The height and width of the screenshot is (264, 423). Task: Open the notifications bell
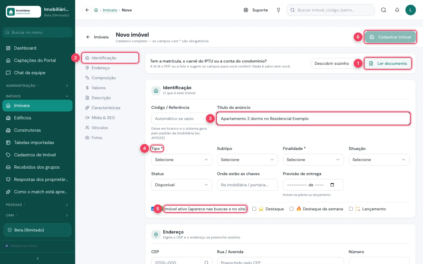(x=397, y=10)
